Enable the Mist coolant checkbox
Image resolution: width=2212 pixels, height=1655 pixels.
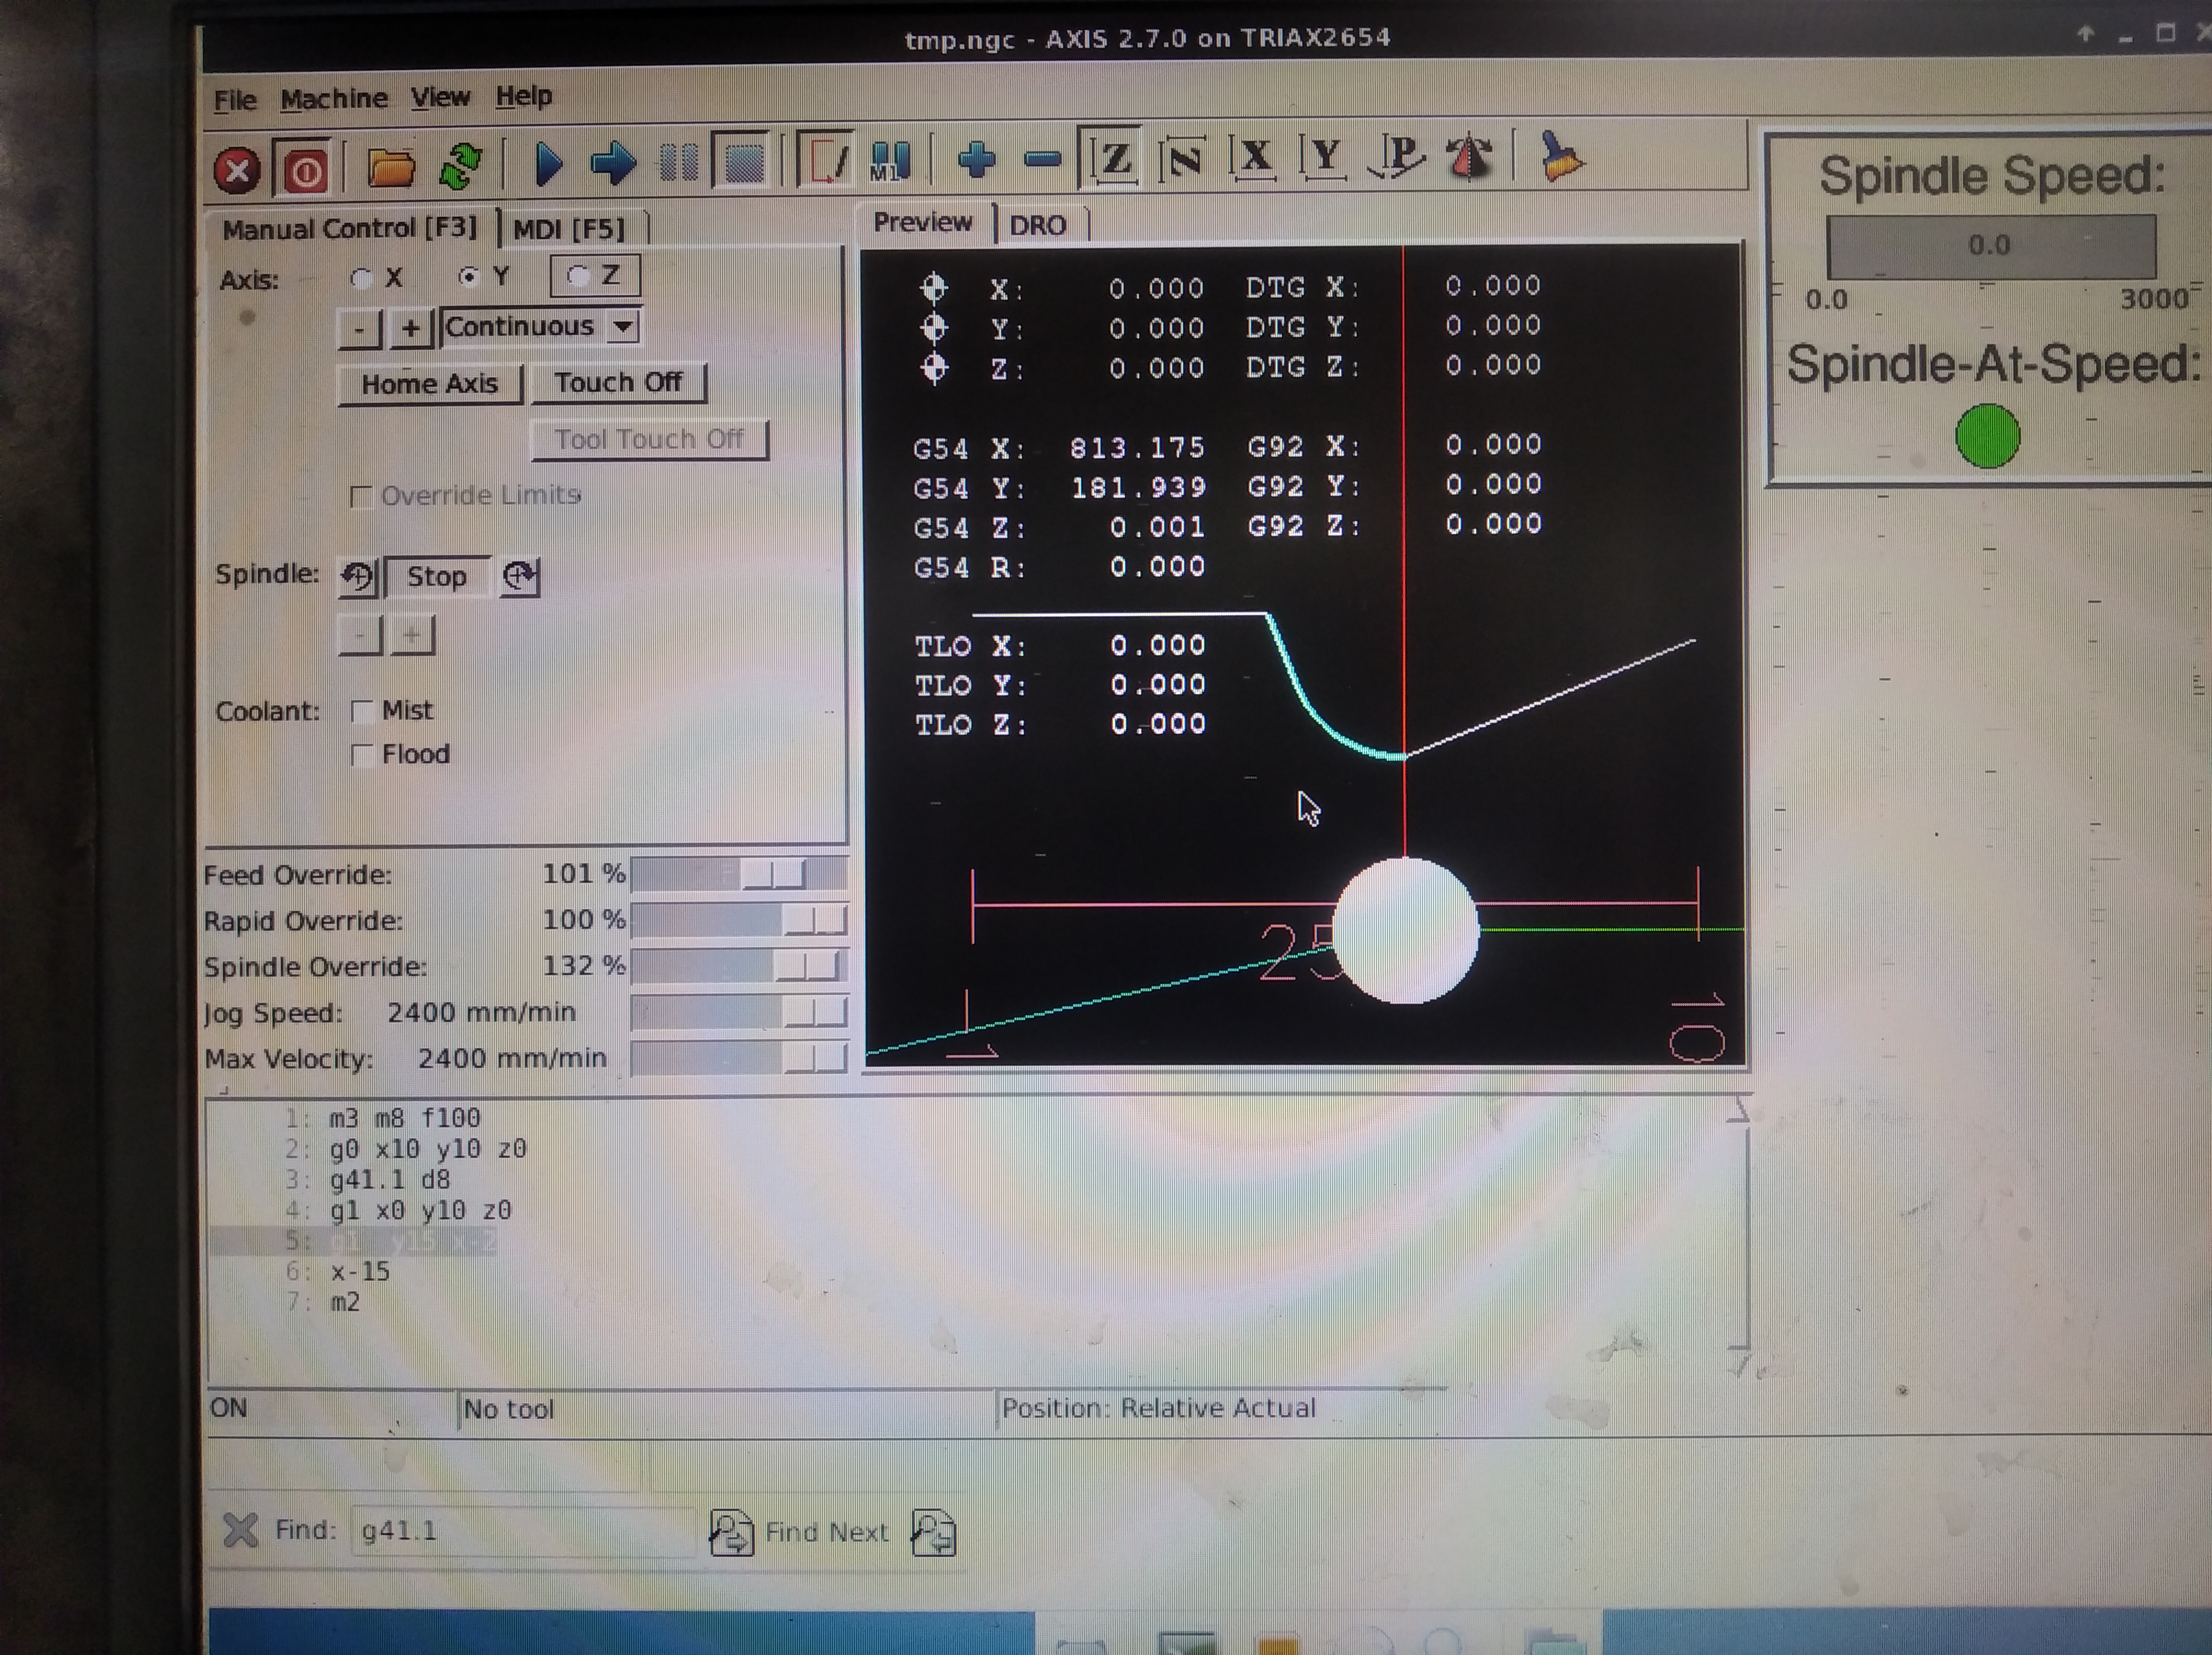tap(363, 711)
